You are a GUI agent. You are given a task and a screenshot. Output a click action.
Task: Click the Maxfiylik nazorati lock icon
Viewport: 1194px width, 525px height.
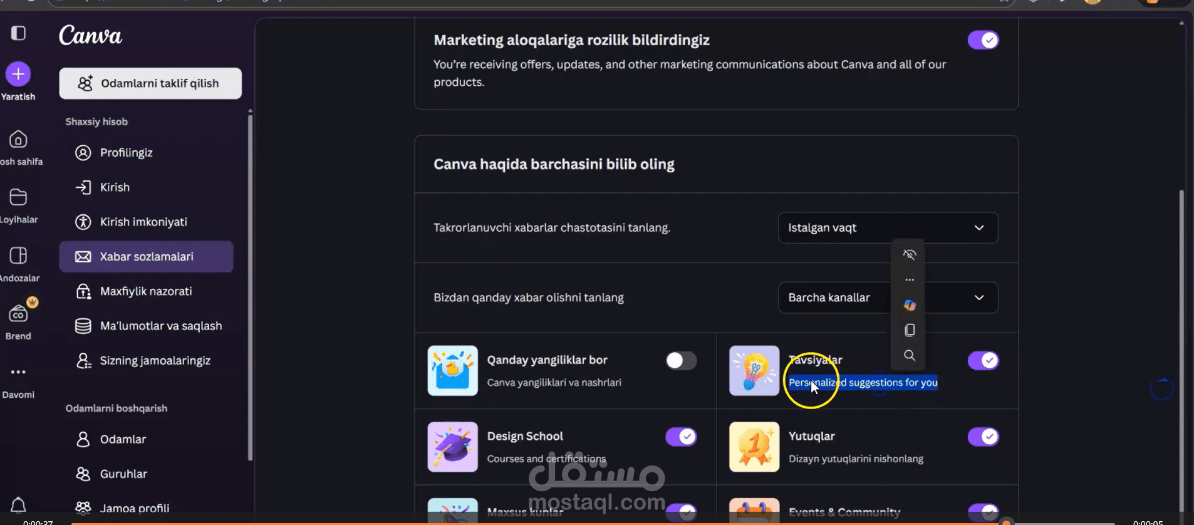[x=83, y=291]
